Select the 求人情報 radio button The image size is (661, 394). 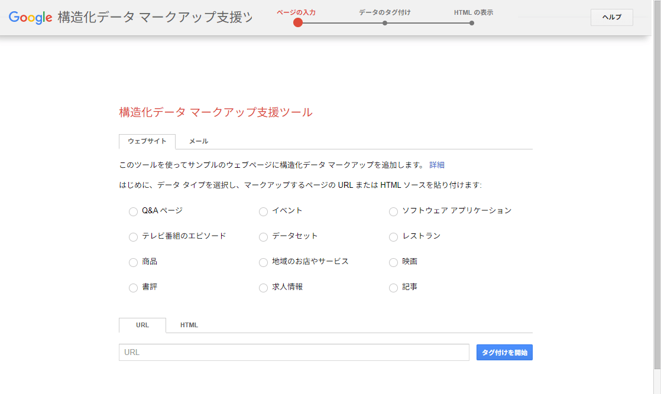coord(263,288)
